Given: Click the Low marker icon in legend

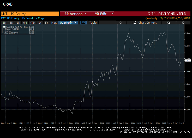Looking at the screenshot, I should click(x=4, y=33).
